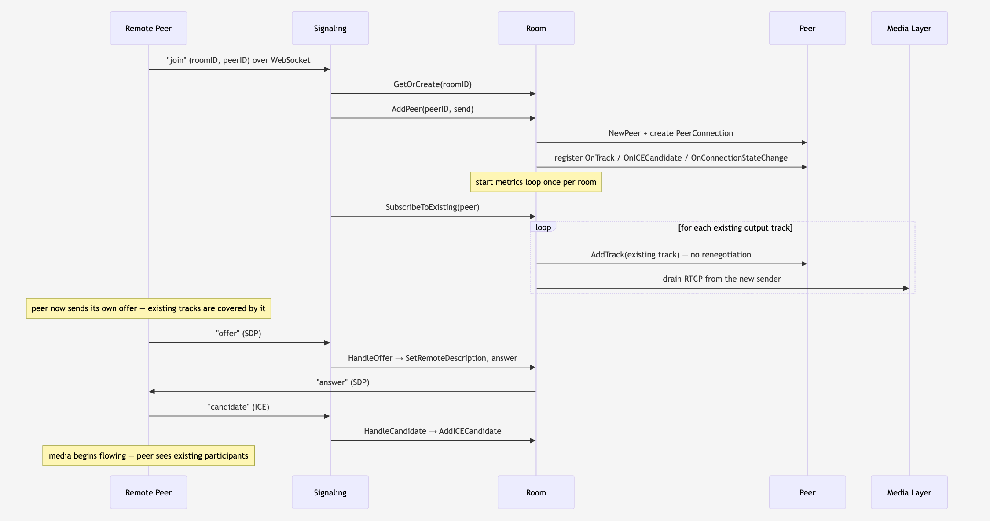
Task: Select the AddPeer(peerID, send) message label
Action: click(433, 109)
